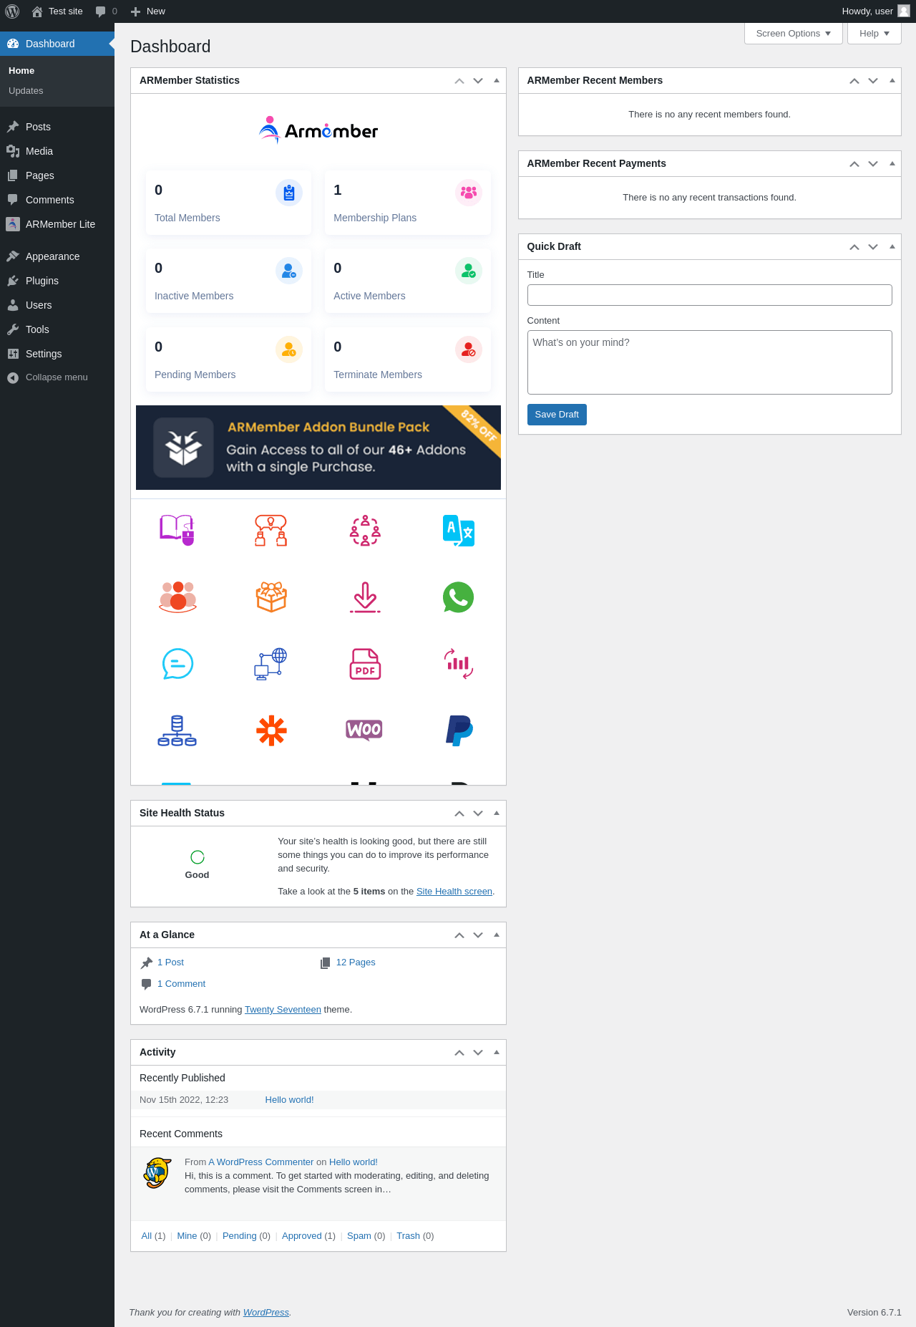Open the Site Health screen link
The height and width of the screenshot is (1327, 916).
pos(454,892)
